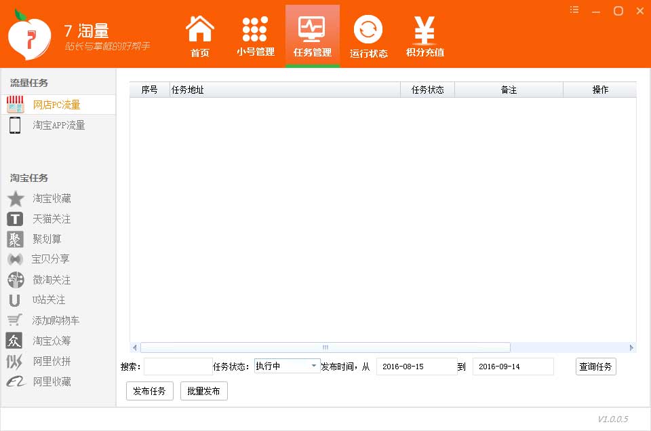Click the 宝贝分享 broadcast icon
Viewport: 651px width, 431px height.
click(16, 259)
